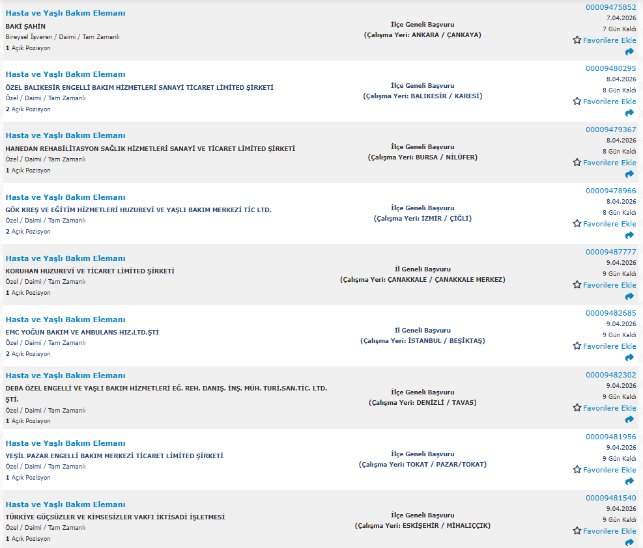Star the Baki Şahin listing as favorite
Screen dimensions: 643x548
(x=604, y=40)
